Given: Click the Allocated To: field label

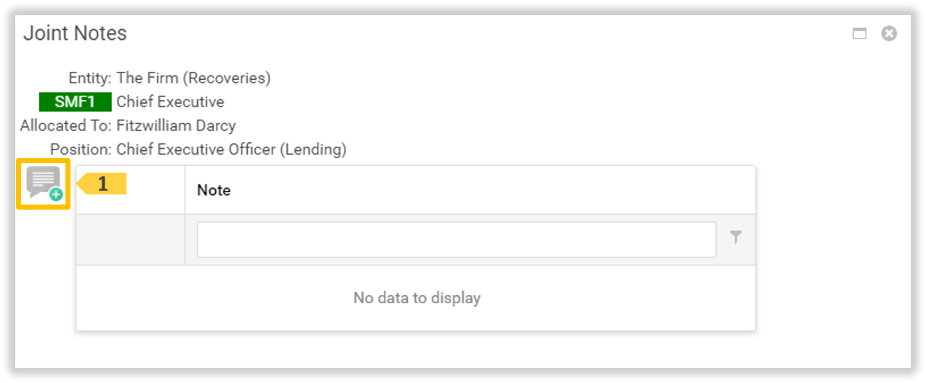Looking at the screenshot, I should (x=65, y=125).
